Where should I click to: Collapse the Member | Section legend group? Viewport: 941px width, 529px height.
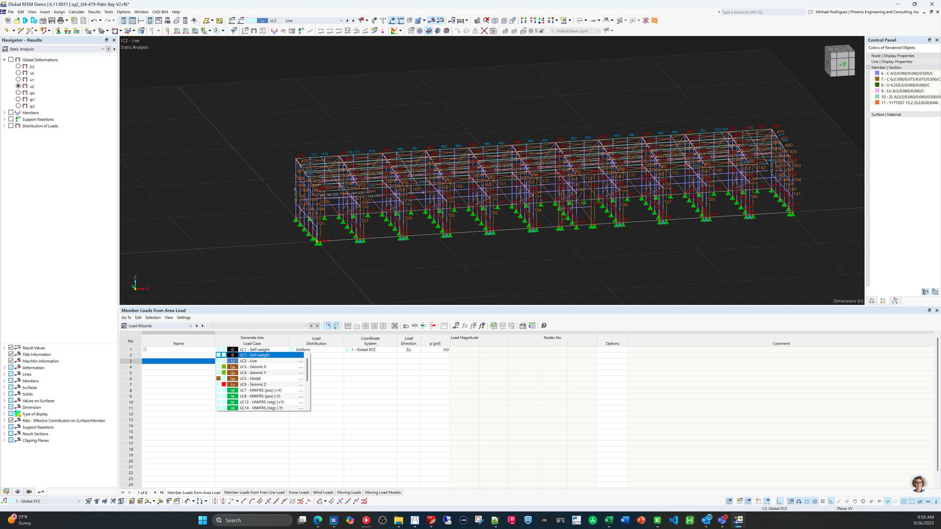(x=868, y=68)
